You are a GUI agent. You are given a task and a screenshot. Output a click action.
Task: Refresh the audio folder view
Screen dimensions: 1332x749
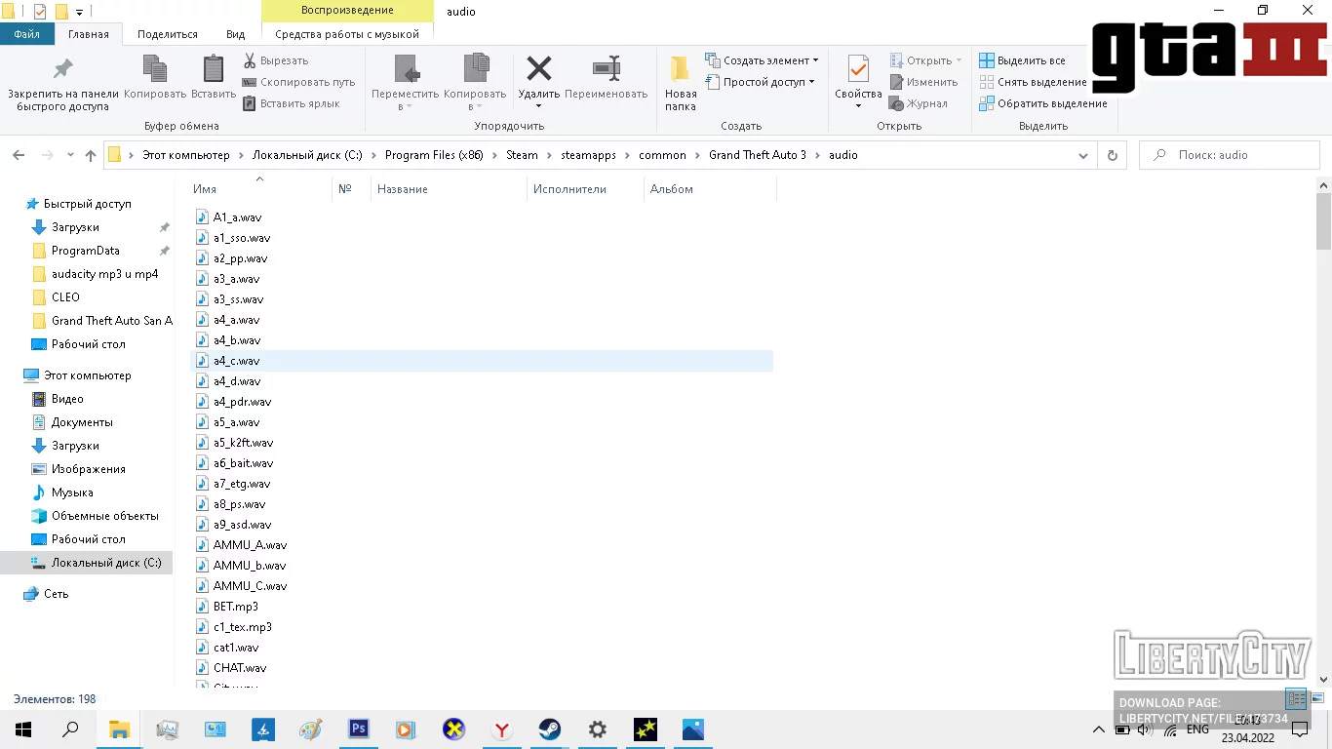pos(1112,155)
